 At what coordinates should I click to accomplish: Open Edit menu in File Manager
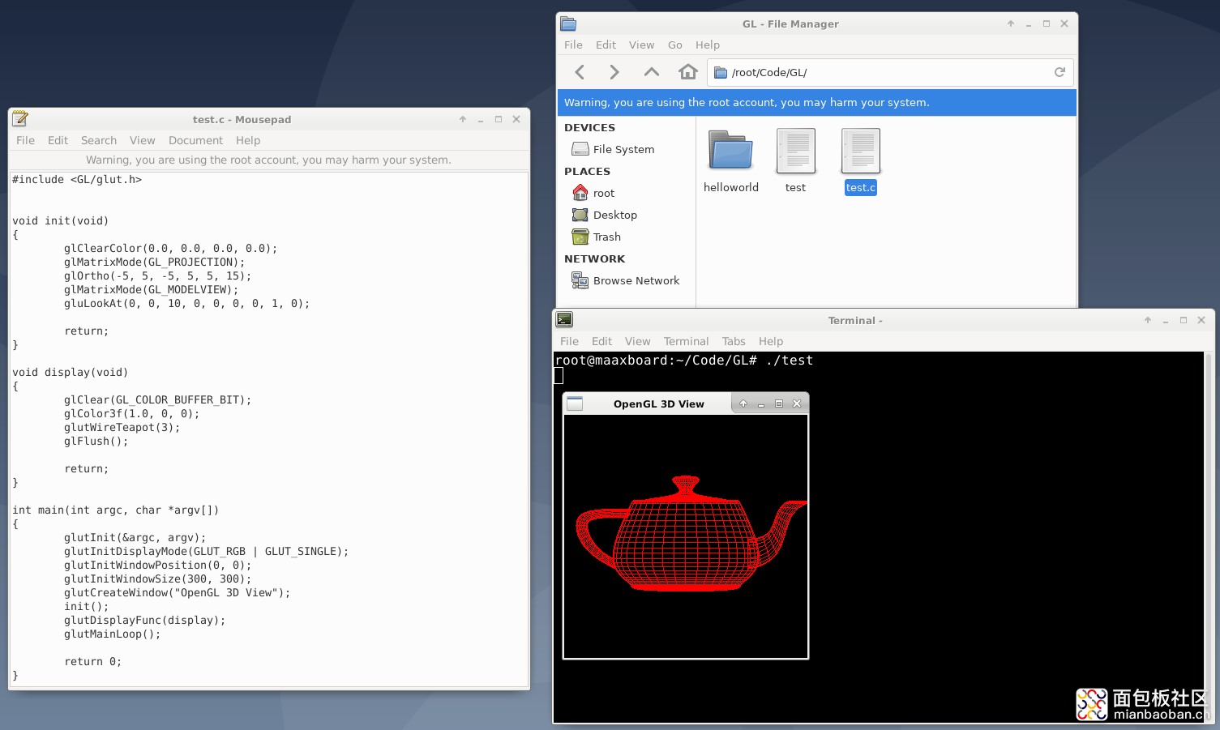click(606, 45)
